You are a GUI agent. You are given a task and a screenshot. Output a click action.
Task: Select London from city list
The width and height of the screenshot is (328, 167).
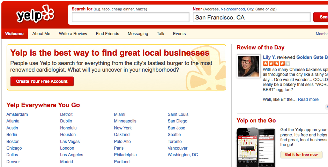pyautogui.click(x=67, y=148)
